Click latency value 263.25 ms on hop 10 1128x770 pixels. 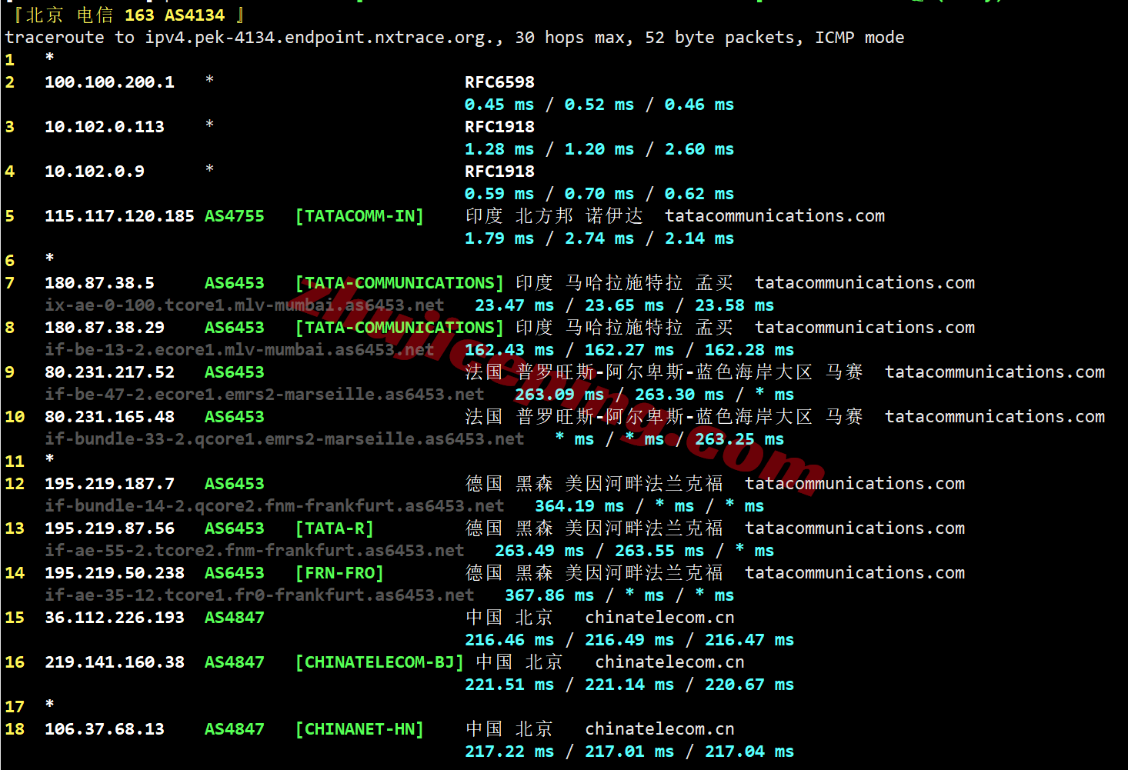(x=739, y=439)
